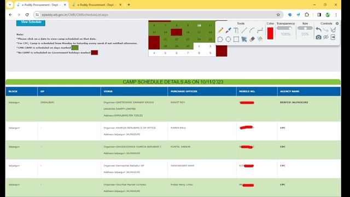The image size is (350, 197).
Task: Select the text annotation tool
Action: (236, 31)
